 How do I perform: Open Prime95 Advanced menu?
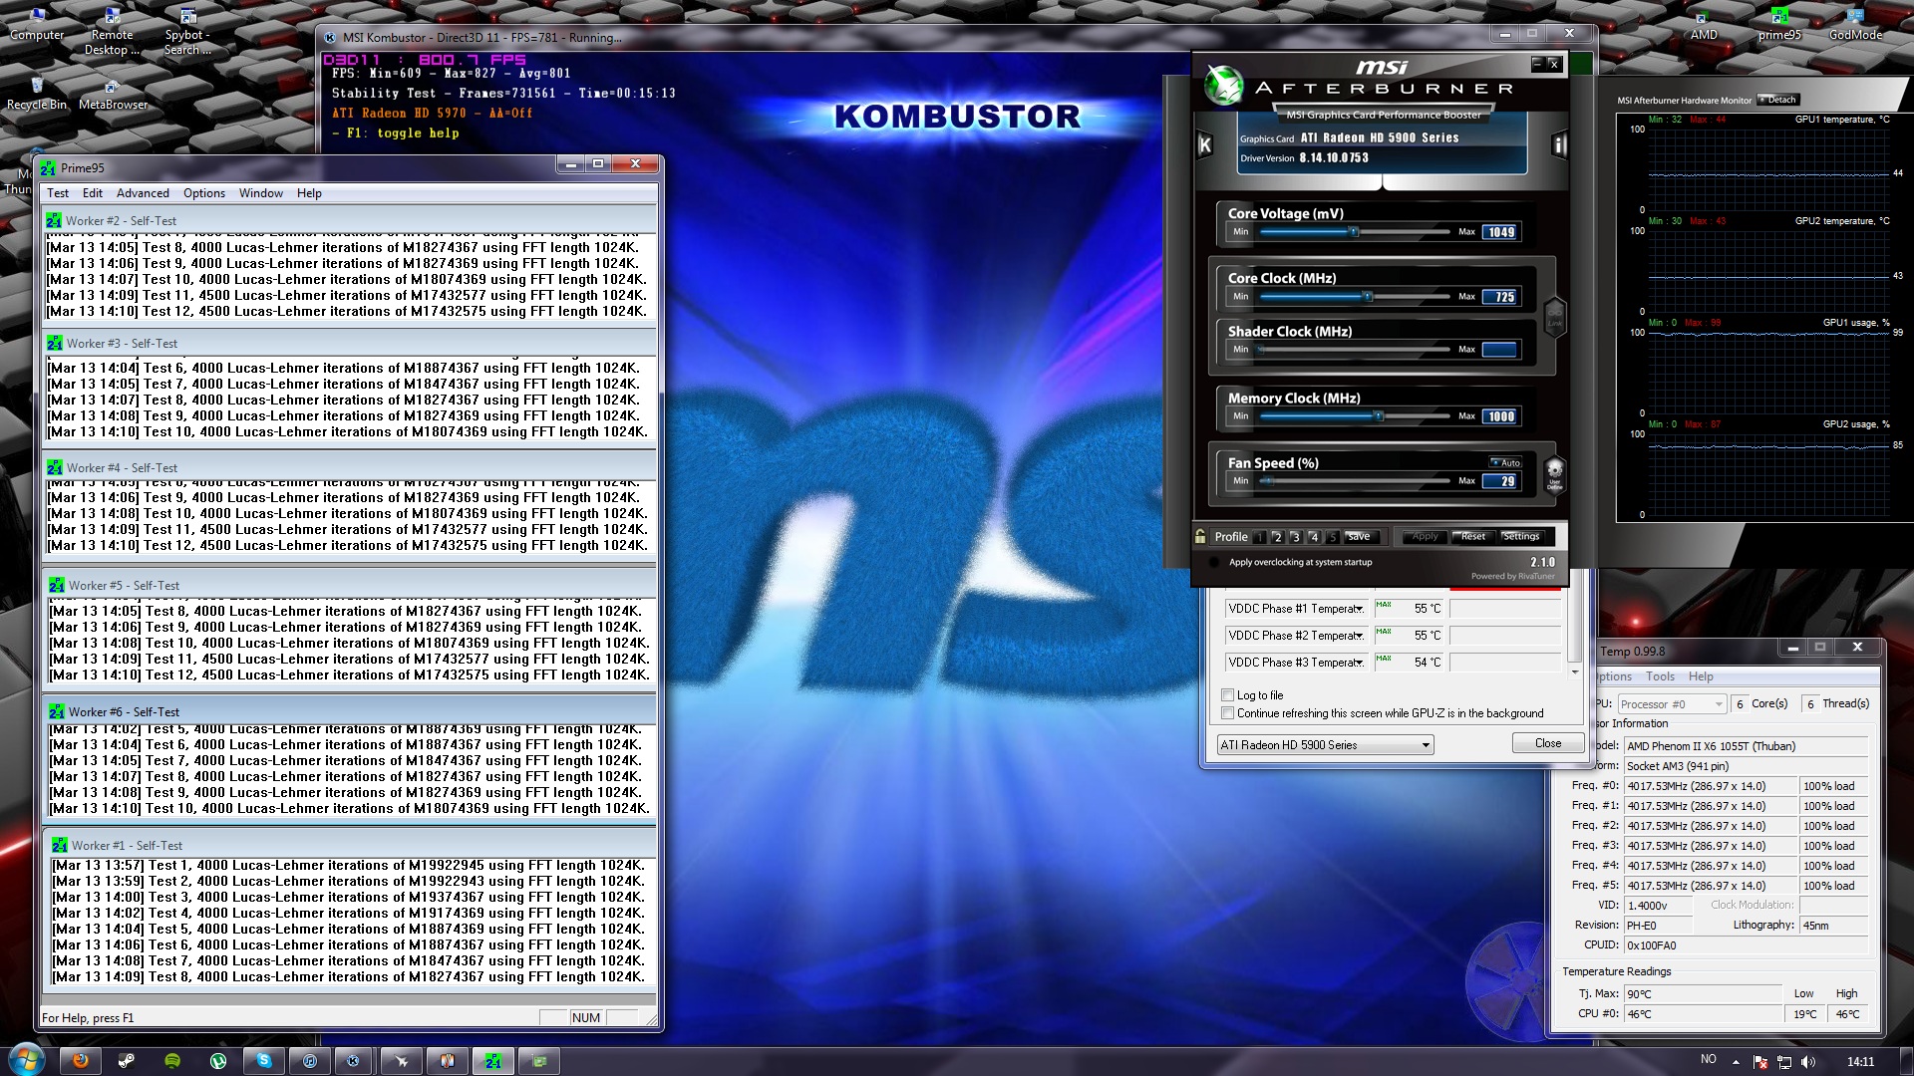point(143,193)
